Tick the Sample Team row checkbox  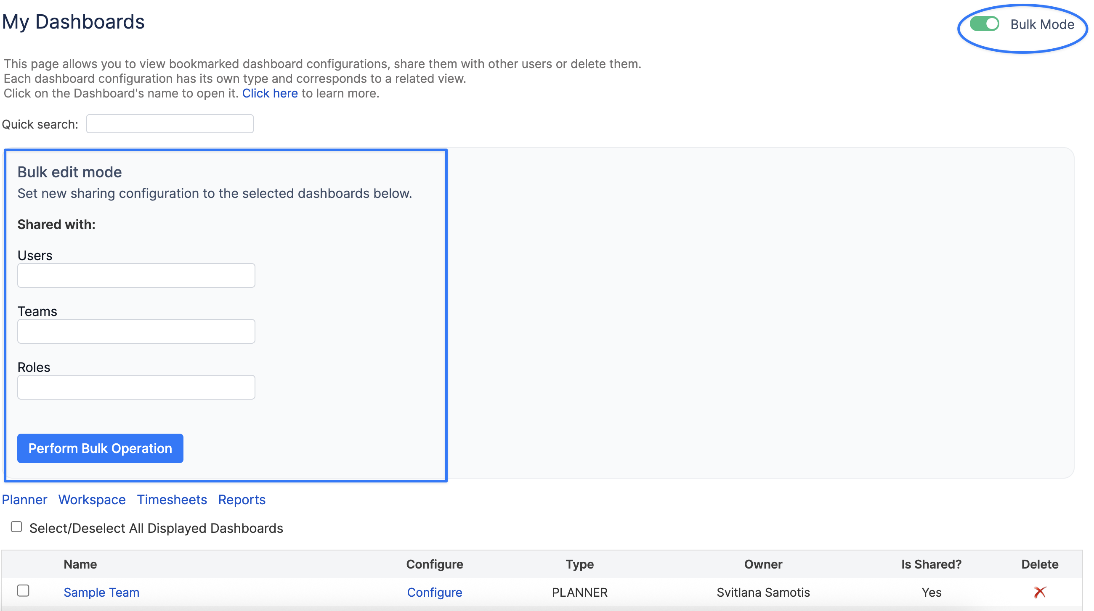[24, 591]
